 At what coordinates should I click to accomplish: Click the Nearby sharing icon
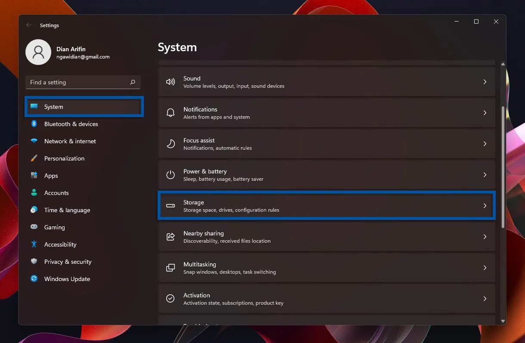(x=171, y=237)
